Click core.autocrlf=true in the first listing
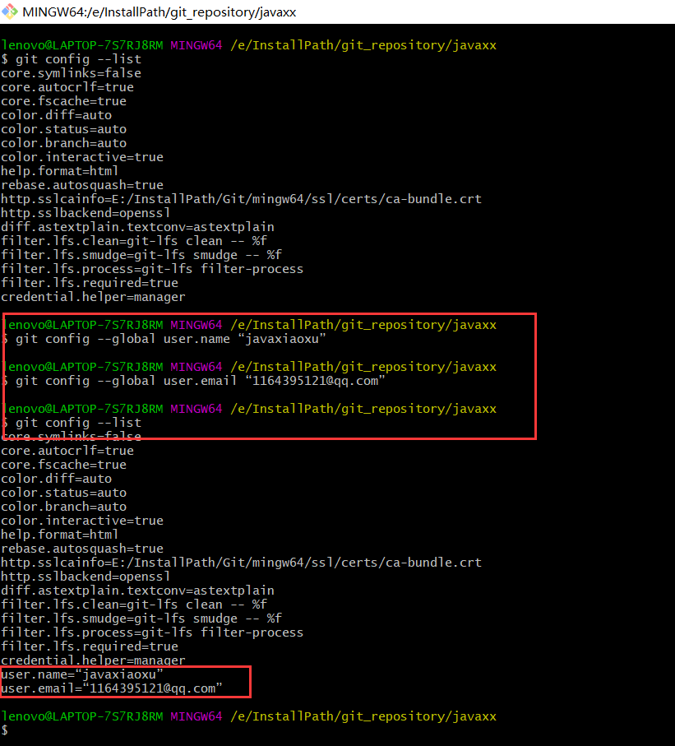 pos(67,87)
